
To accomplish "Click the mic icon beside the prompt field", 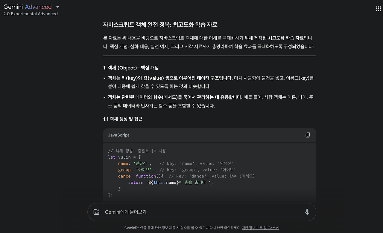I will pyautogui.click(x=307, y=211).
